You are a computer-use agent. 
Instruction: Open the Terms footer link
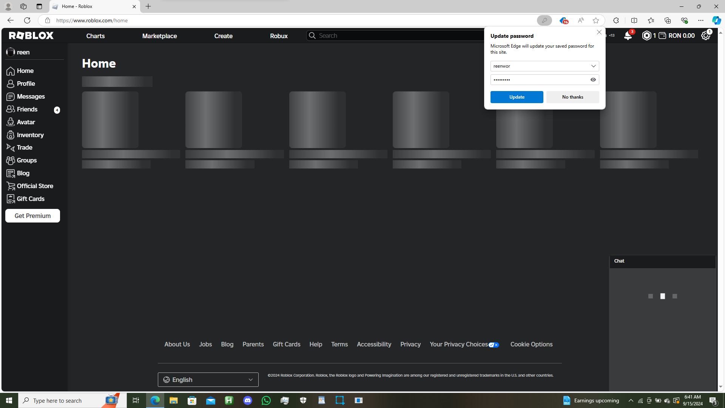(x=339, y=345)
